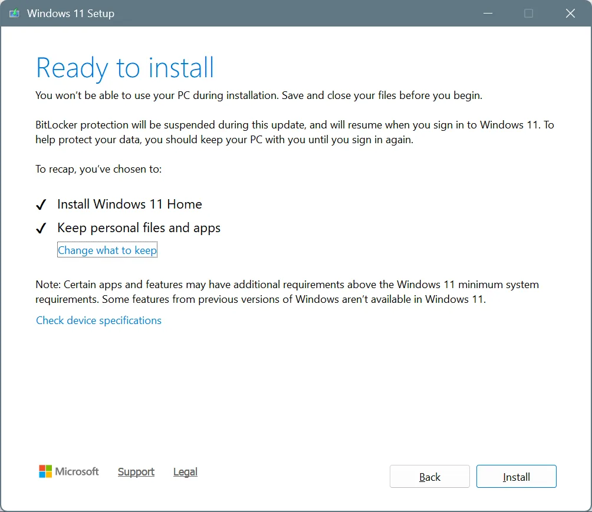The width and height of the screenshot is (592, 512).
Task: Click the text To recap, you've chosen to:
Action: [98, 169]
